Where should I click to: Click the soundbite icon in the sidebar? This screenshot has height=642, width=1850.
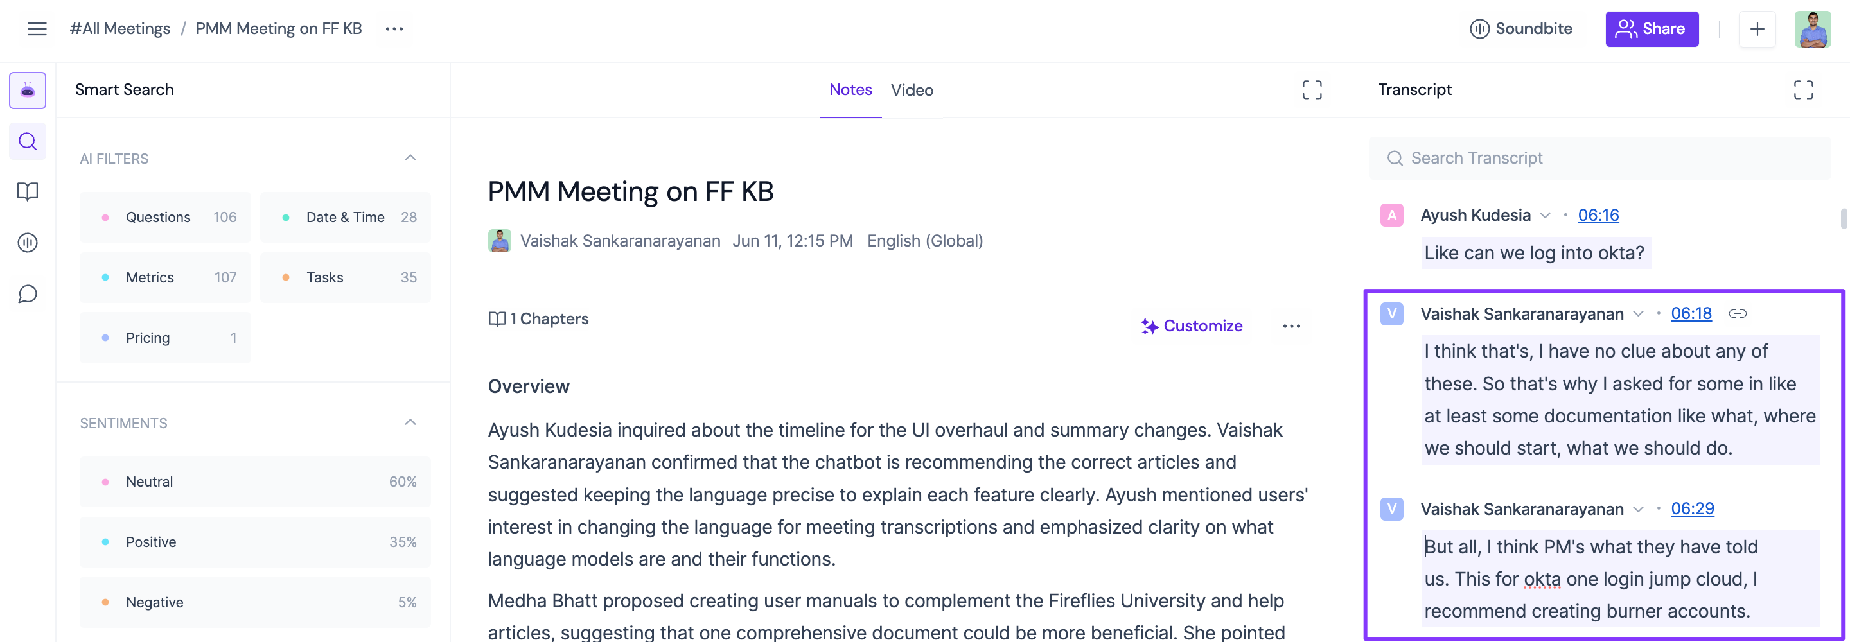click(26, 243)
